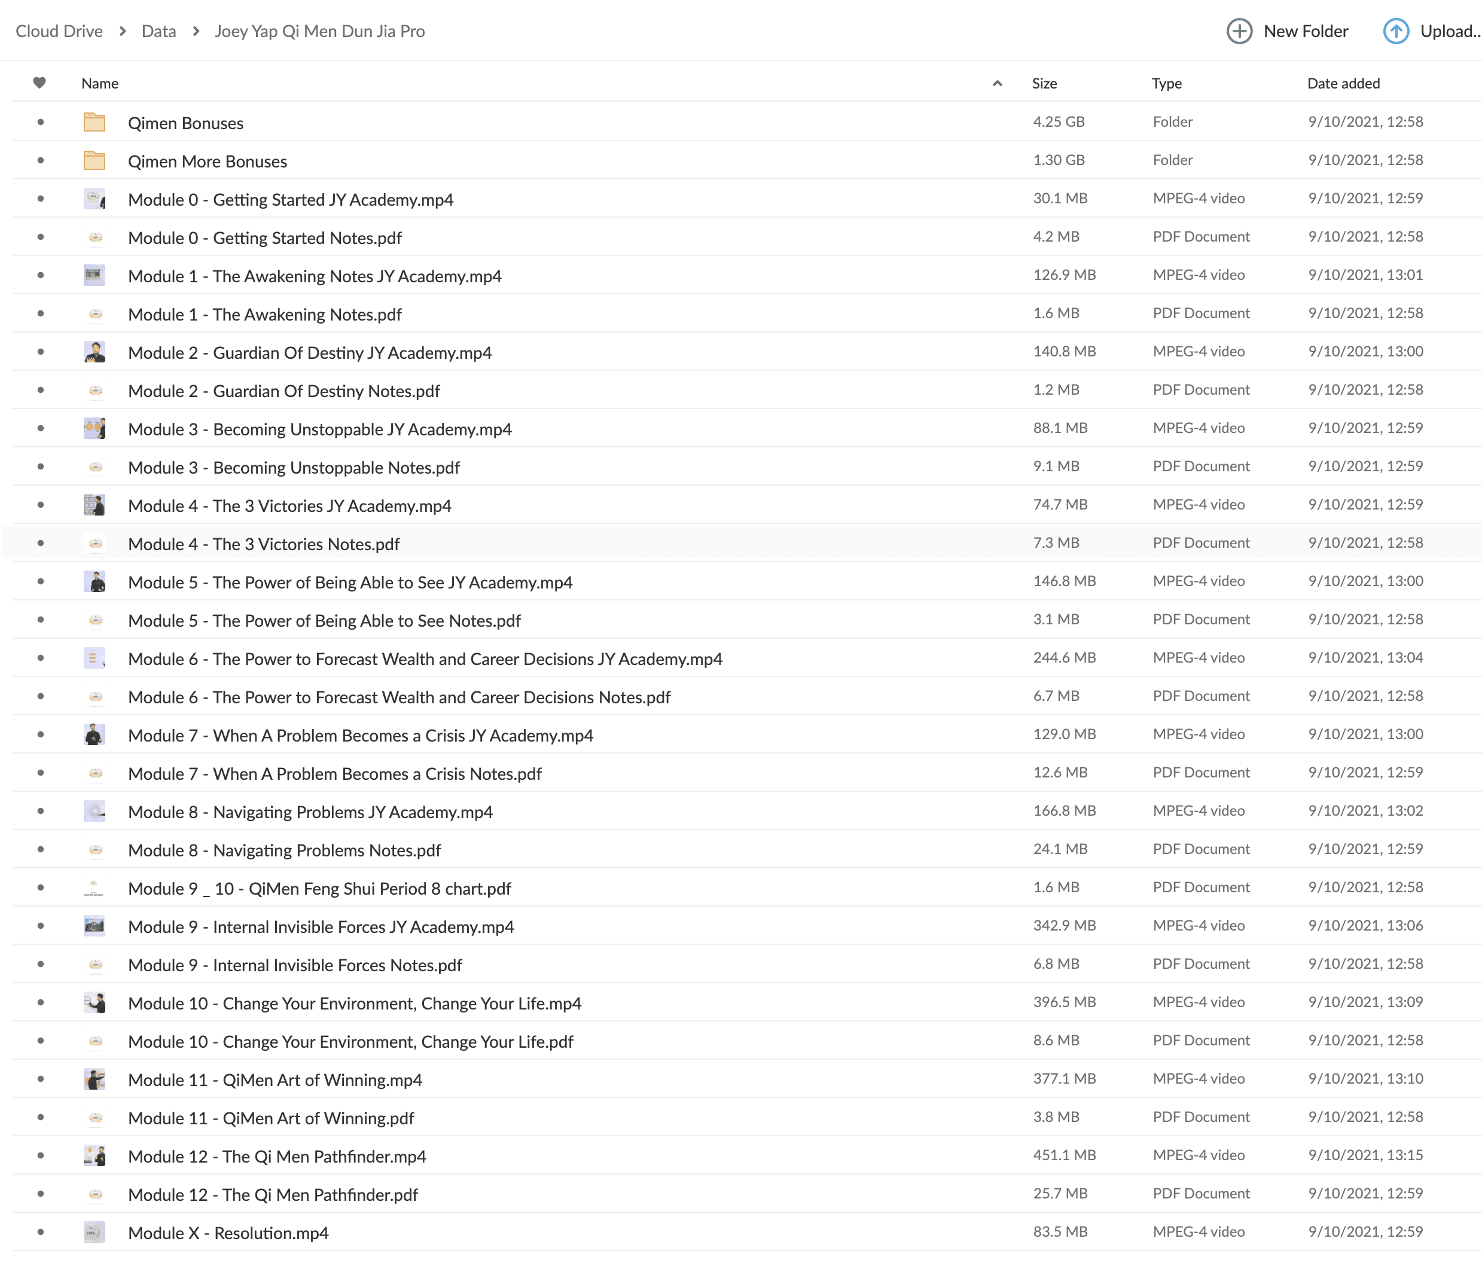Click the heart favorites column icon
This screenshot has width=1482, height=1281.
point(40,83)
